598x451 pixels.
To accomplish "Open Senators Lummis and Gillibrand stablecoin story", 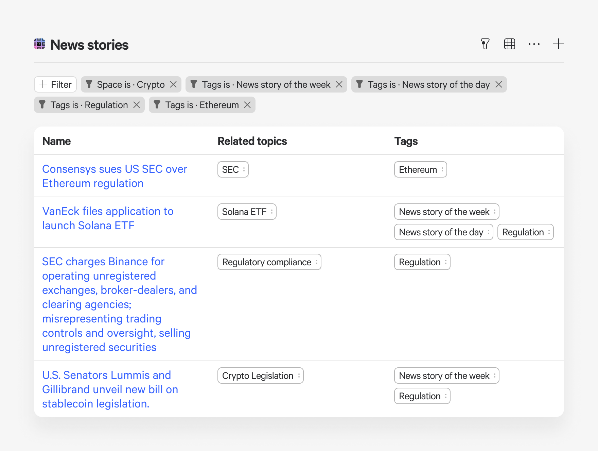I will tap(110, 389).
